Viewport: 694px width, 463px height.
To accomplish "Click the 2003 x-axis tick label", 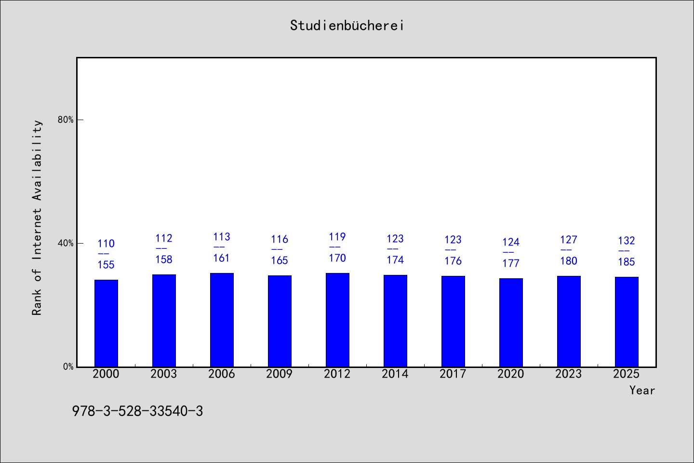I will pos(164,374).
